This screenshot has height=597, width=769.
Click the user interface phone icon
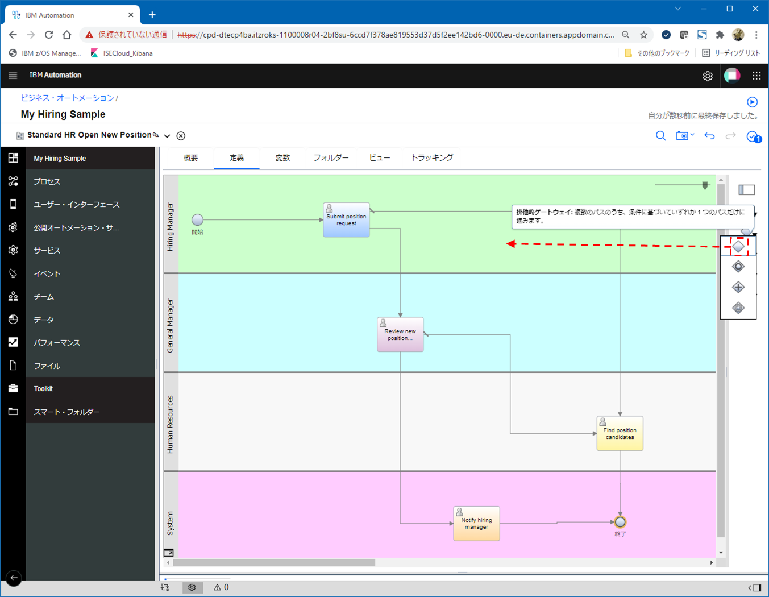point(13,204)
